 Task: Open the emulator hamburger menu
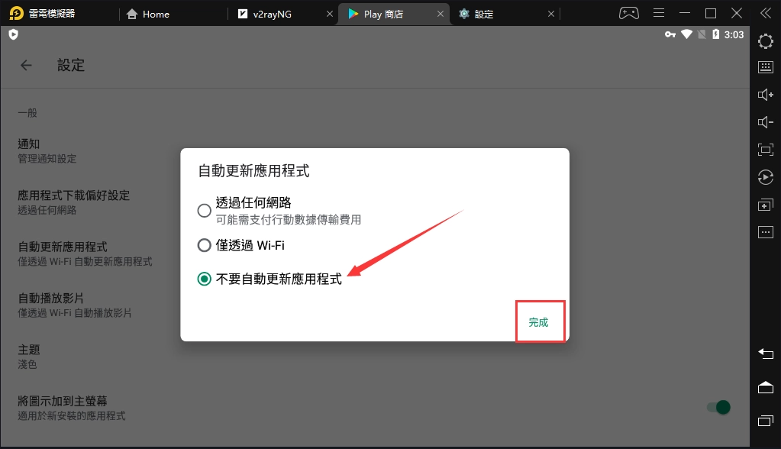659,14
